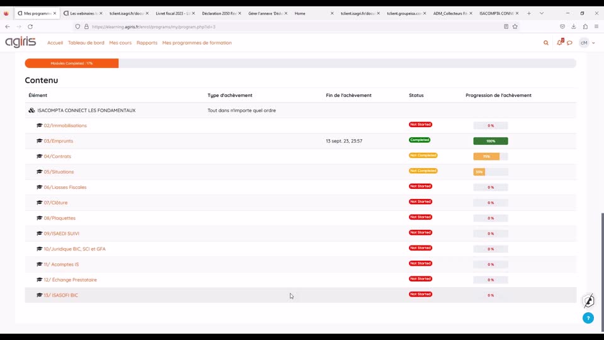The height and width of the screenshot is (340, 604).
Task: Click the page vertical scrollbar
Action: pyautogui.click(x=601, y=272)
